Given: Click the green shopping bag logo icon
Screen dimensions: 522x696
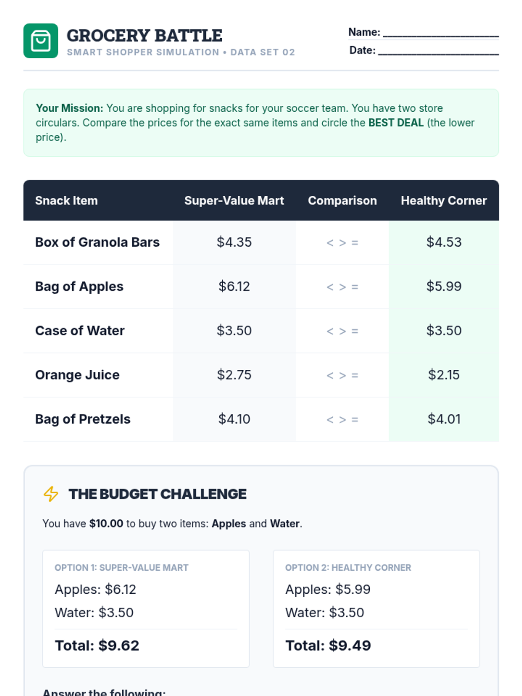Looking at the screenshot, I should [40, 41].
